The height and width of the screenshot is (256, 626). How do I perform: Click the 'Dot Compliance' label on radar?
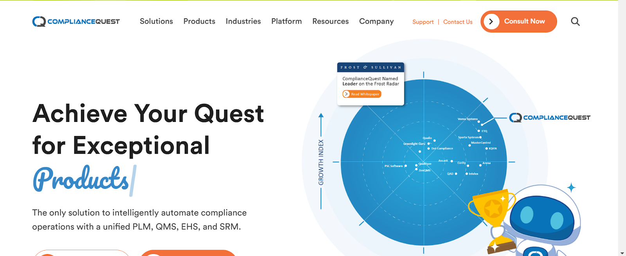click(442, 149)
